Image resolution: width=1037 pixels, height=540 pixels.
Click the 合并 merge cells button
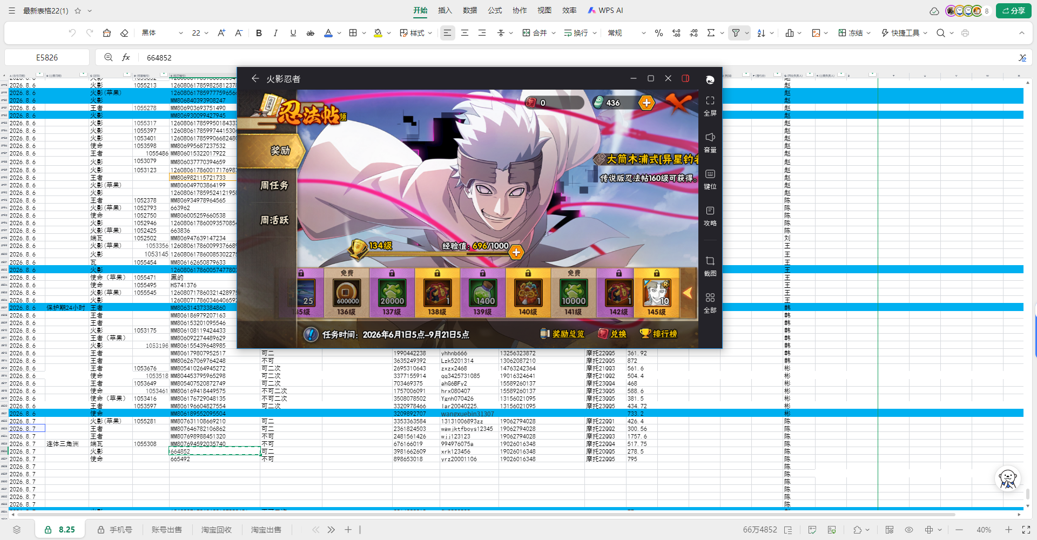[535, 33]
